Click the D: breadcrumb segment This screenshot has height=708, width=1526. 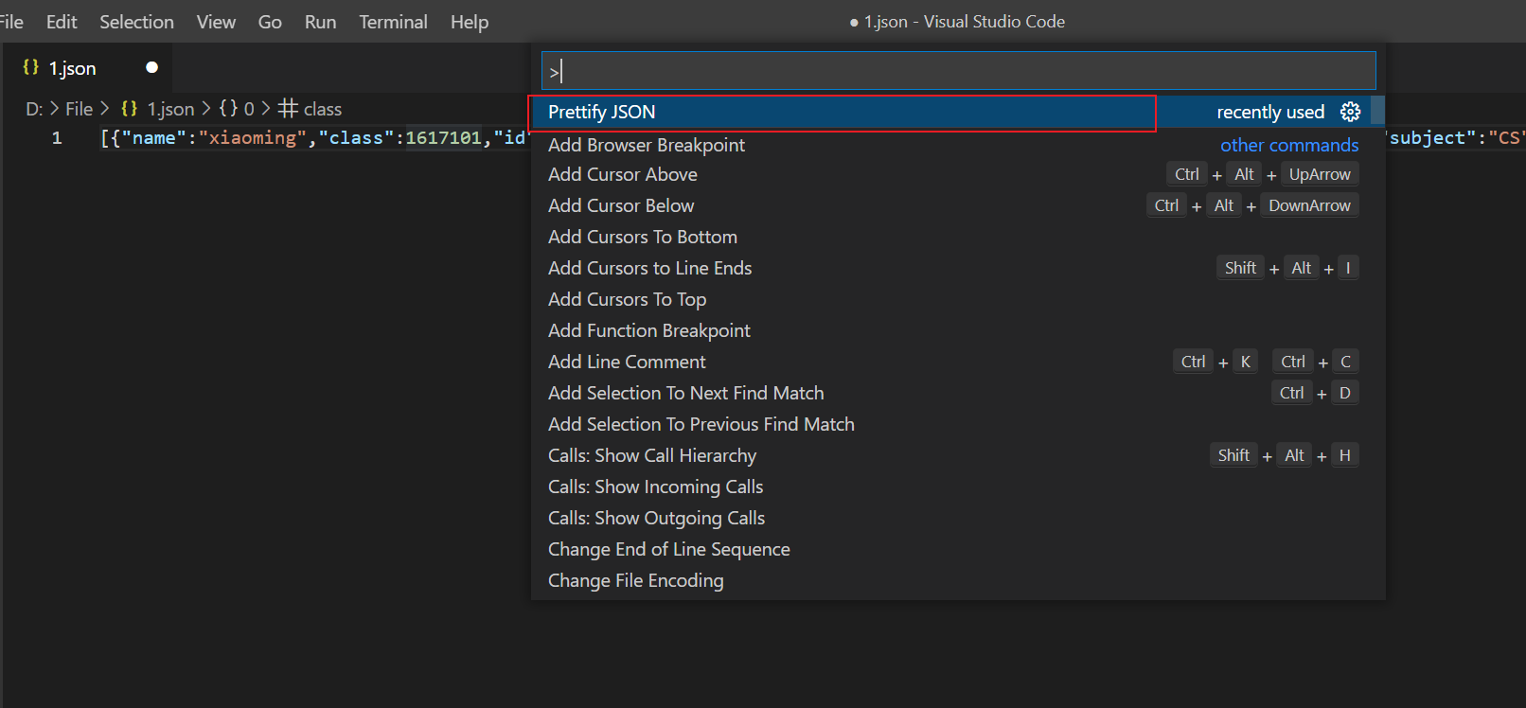[x=34, y=109]
